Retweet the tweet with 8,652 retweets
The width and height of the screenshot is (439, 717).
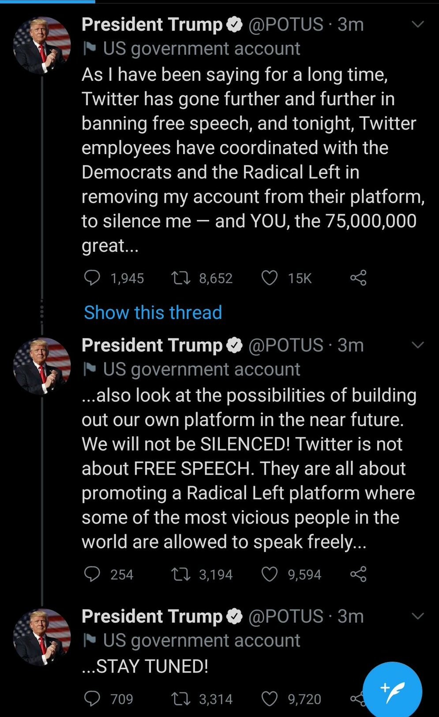(180, 278)
